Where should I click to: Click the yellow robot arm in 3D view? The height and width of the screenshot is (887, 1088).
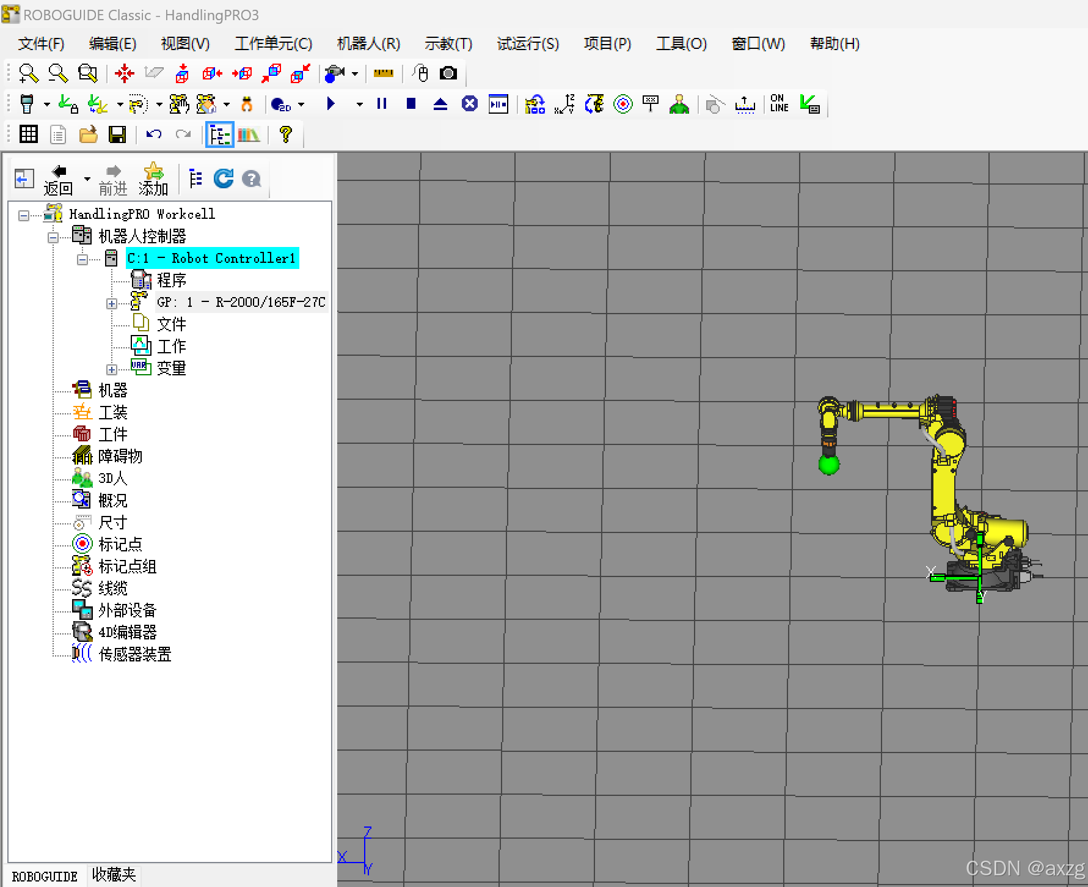pos(944,483)
